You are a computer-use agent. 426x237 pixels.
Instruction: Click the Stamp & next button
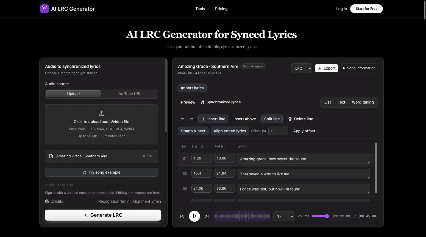(x=193, y=131)
